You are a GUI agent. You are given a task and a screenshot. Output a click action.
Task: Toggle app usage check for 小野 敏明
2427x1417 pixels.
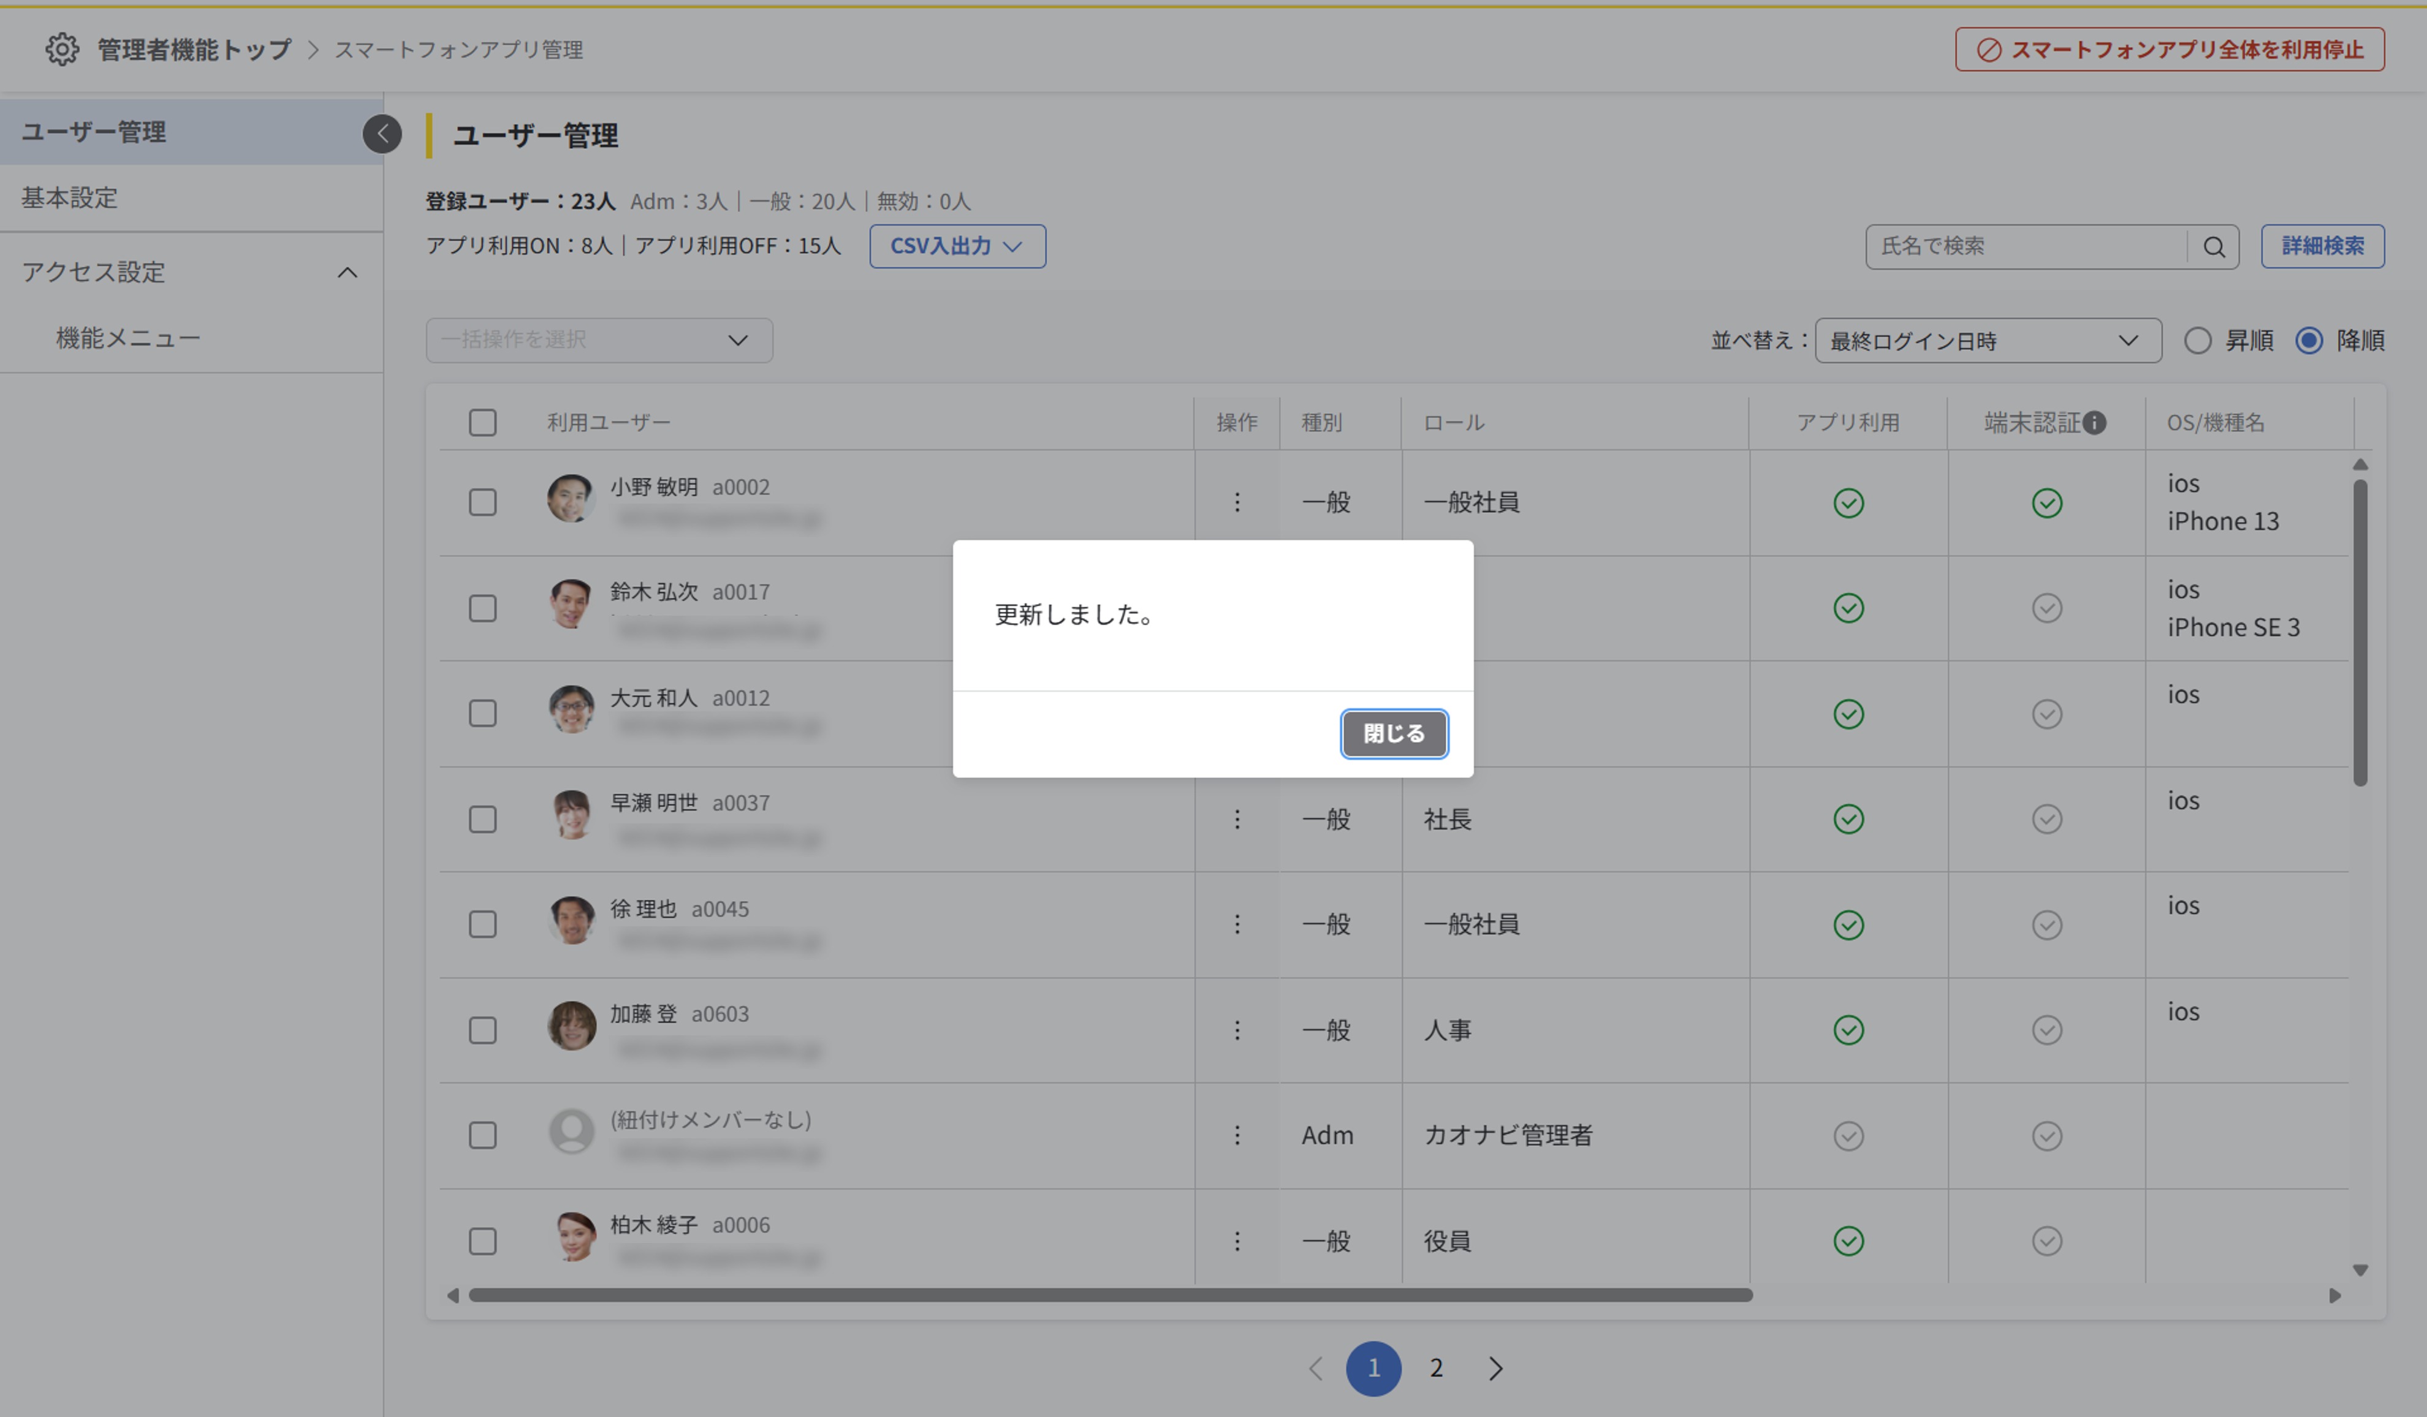(x=1848, y=502)
